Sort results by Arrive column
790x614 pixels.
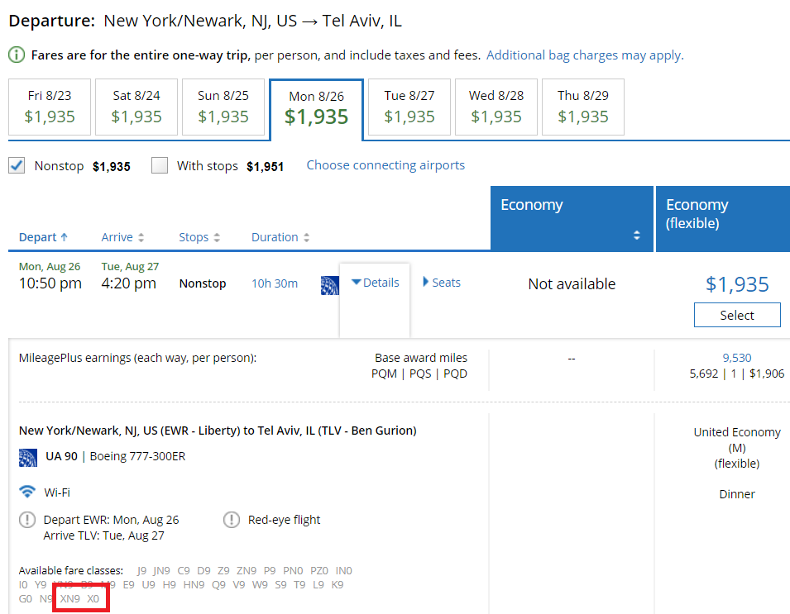[x=122, y=237]
